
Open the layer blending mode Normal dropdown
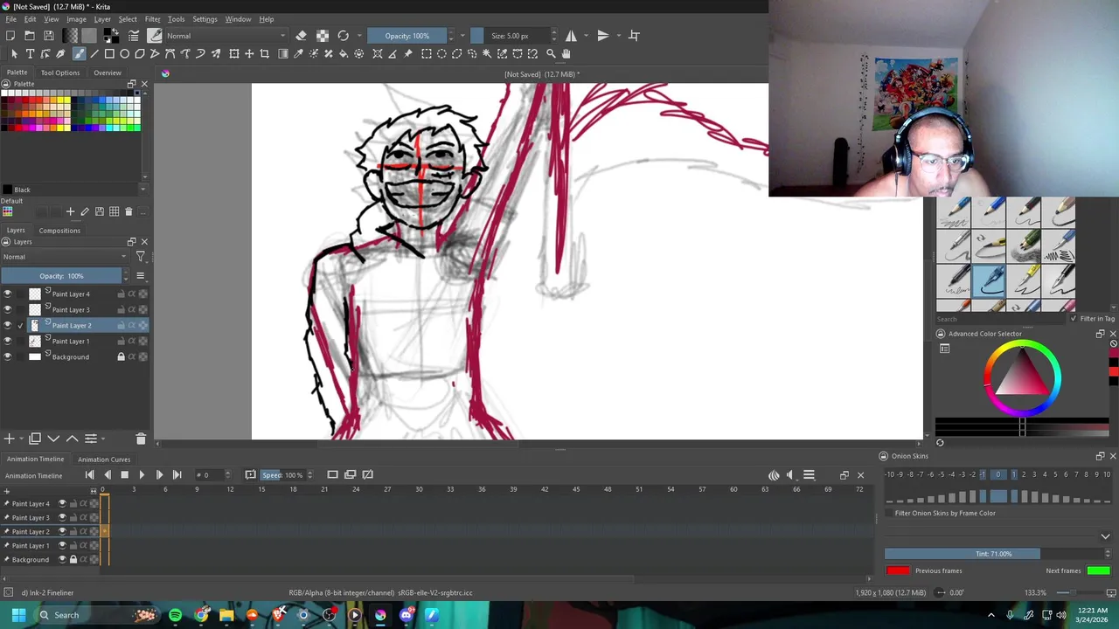tap(66, 257)
